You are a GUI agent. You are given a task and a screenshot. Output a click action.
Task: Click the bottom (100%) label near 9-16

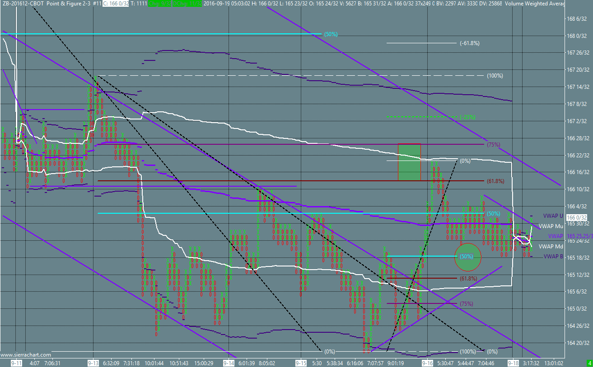click(467, 352)
